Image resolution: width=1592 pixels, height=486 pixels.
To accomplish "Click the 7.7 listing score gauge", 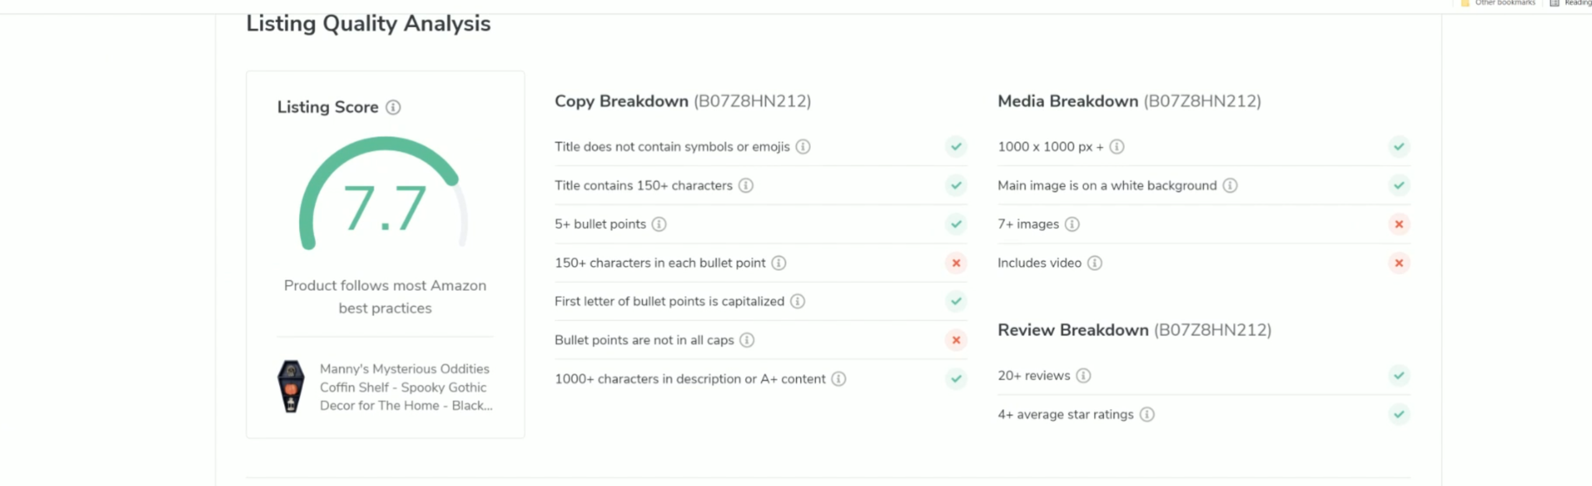I will click(384, 199).
